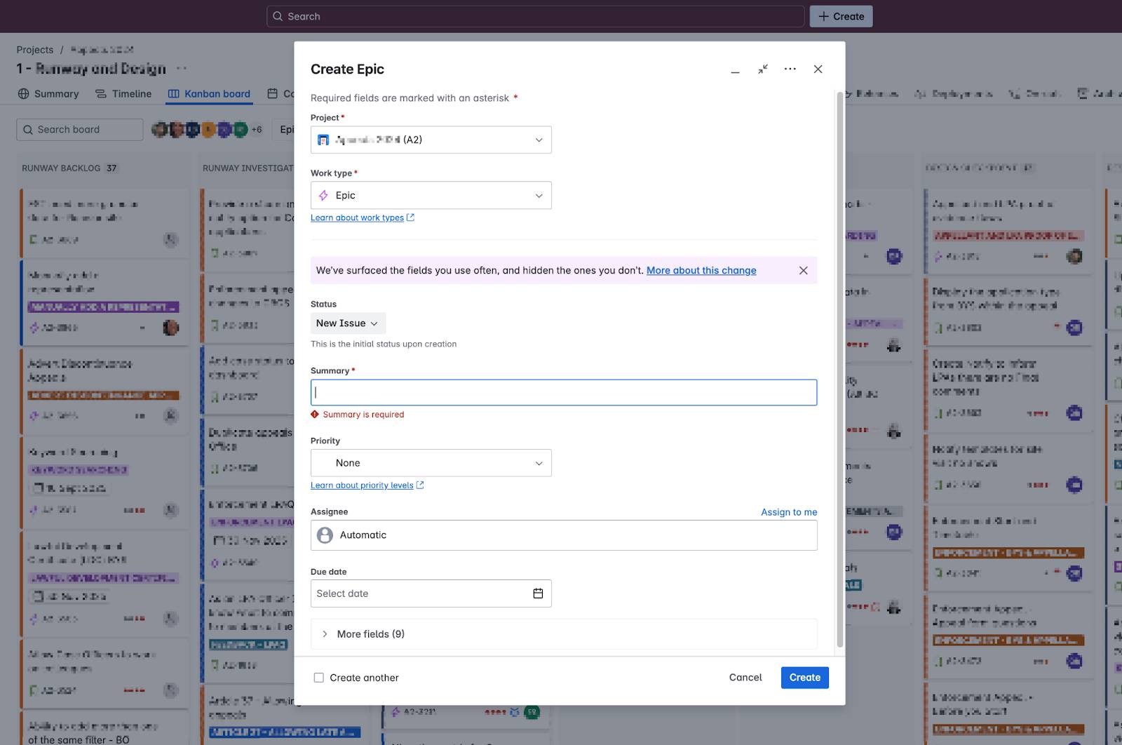Click the Epic work type icon
The height and width of the screenshot is (745, 1122).
(327, 195)
